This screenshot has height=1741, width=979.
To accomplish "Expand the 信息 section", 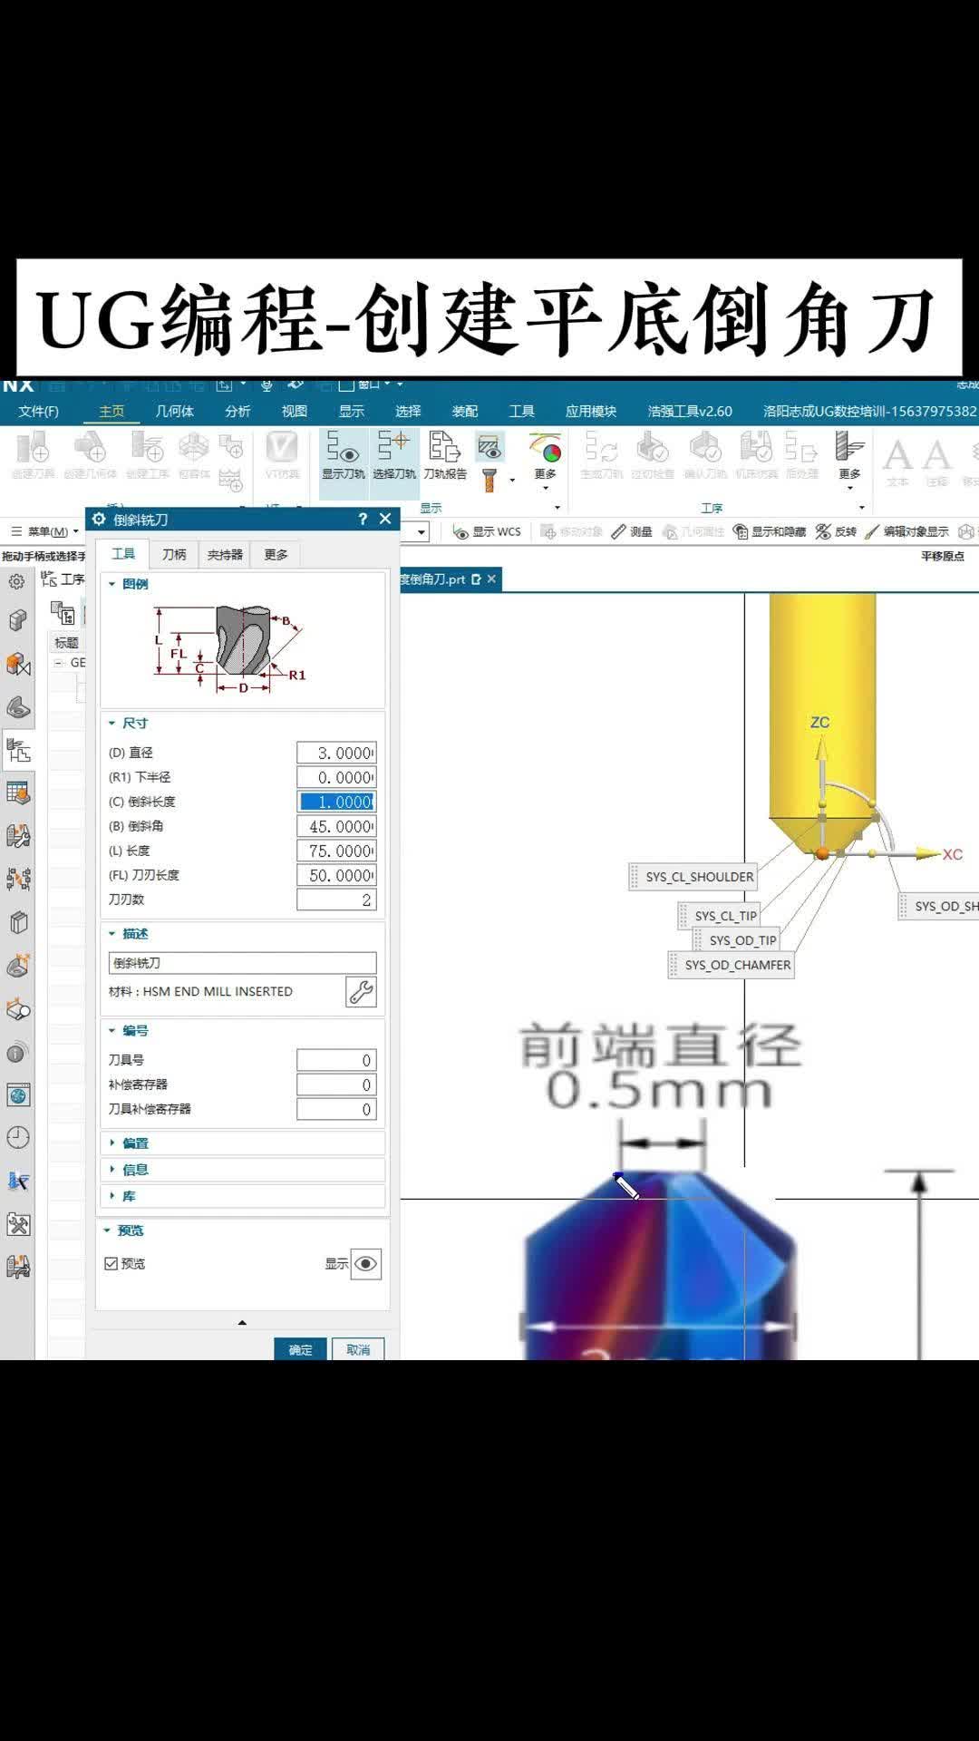I will (135, 1170).
